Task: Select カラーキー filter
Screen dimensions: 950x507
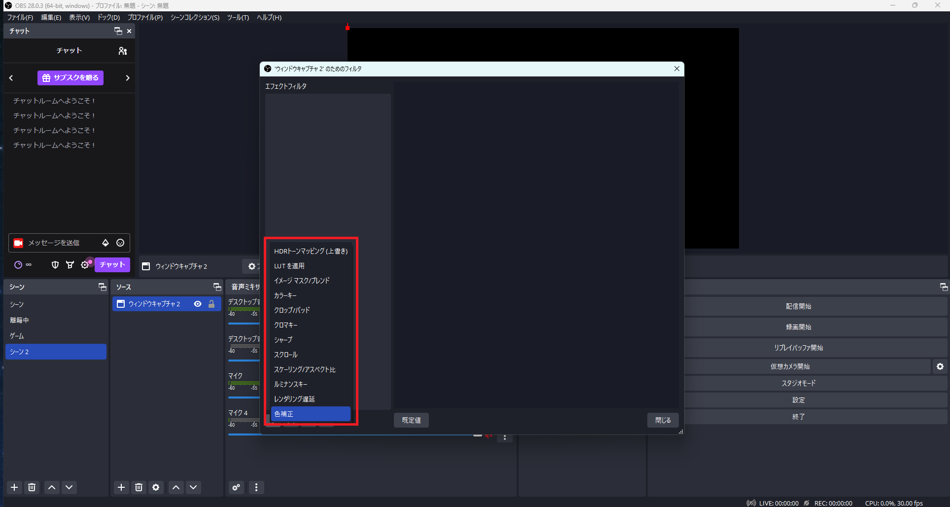Action: click(x=311, y=295)
